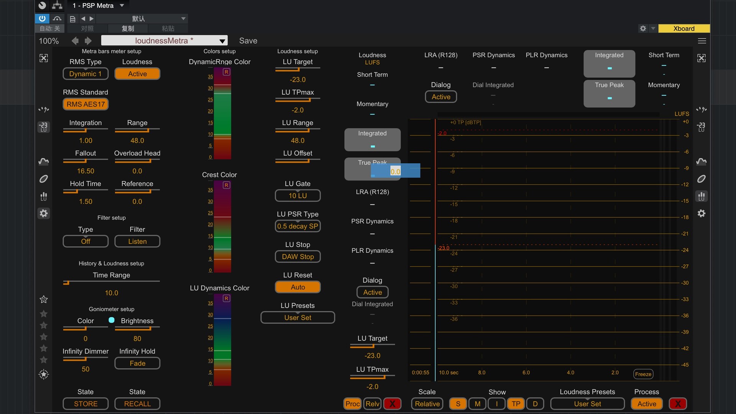Screen dimensions: 736x414
Task: Open the loudnessMetra preset dropdown
Action: click(x=222, y=41)
